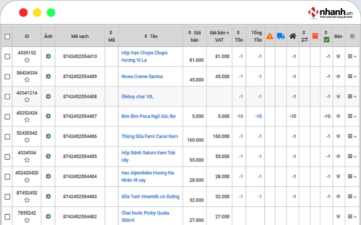This screenshot has width=361, height=225.
Task: Open row menu for Thùng Sữa Fami
Action: click(352, 137)
